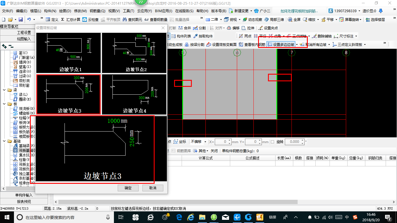
Task: Collapse the 板 tree folder
Action: coord(4,104)
